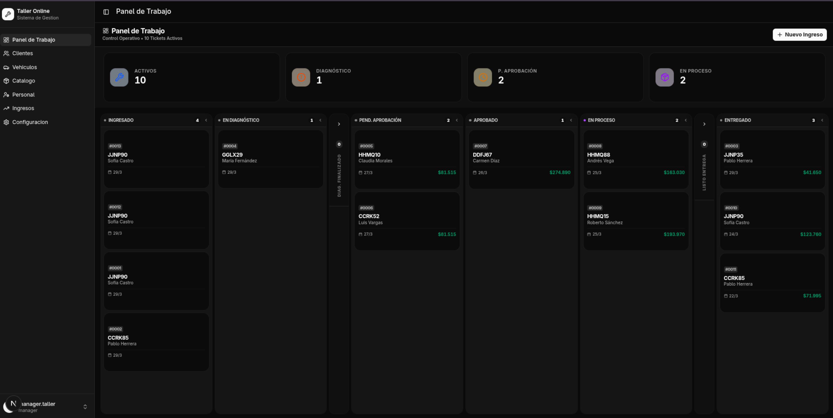Click the $163.030 amount
This screenshot has height=418, width=833.
click(674, 173)
